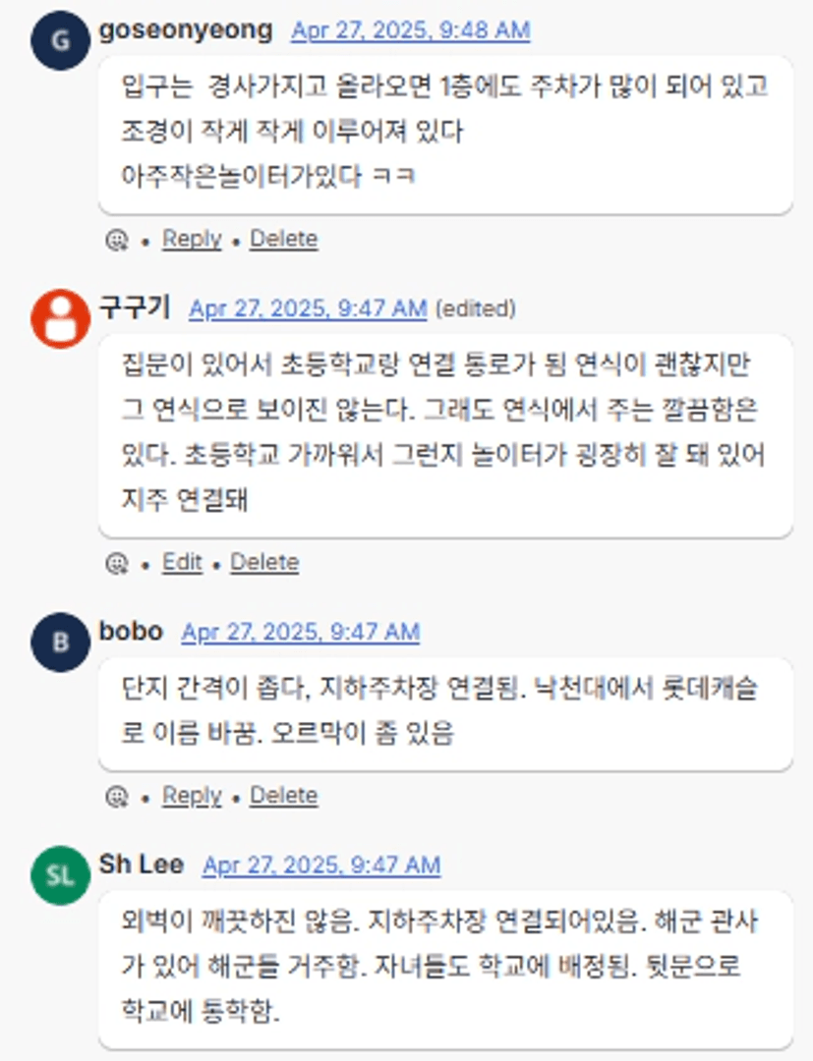Add reaction to bobo's comment
This screenshot has width=813, height=1061.
click(x=117, y=796)
